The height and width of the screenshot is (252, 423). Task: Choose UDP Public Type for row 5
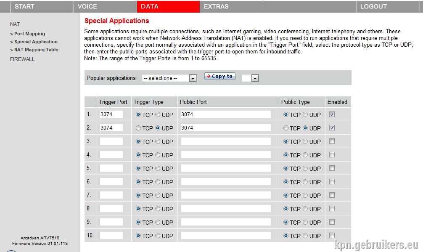click(305, 168)
